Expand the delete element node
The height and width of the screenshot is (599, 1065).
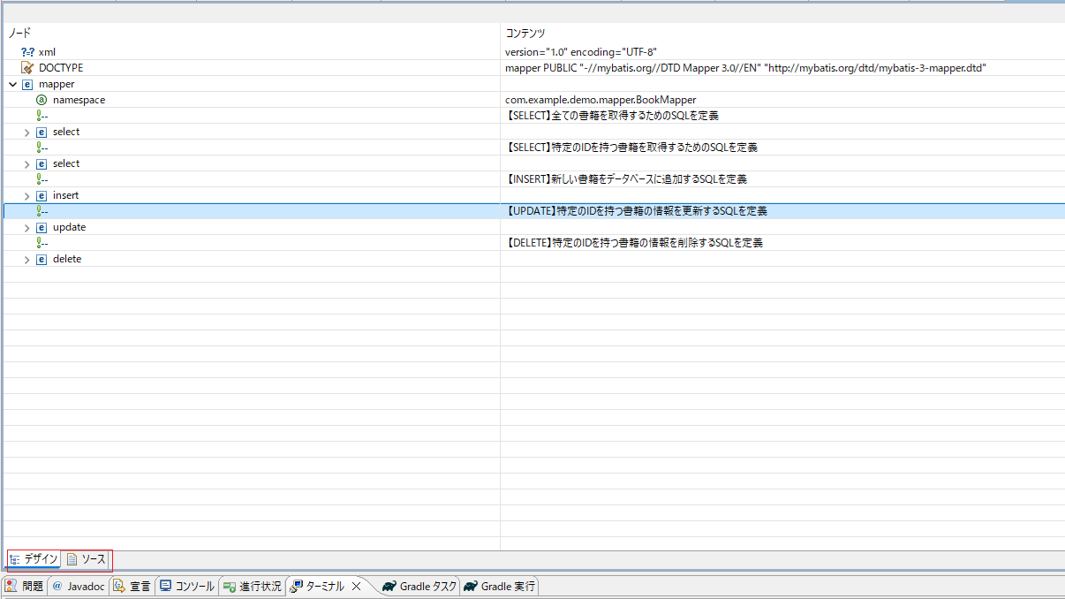[x=26, y=259]
